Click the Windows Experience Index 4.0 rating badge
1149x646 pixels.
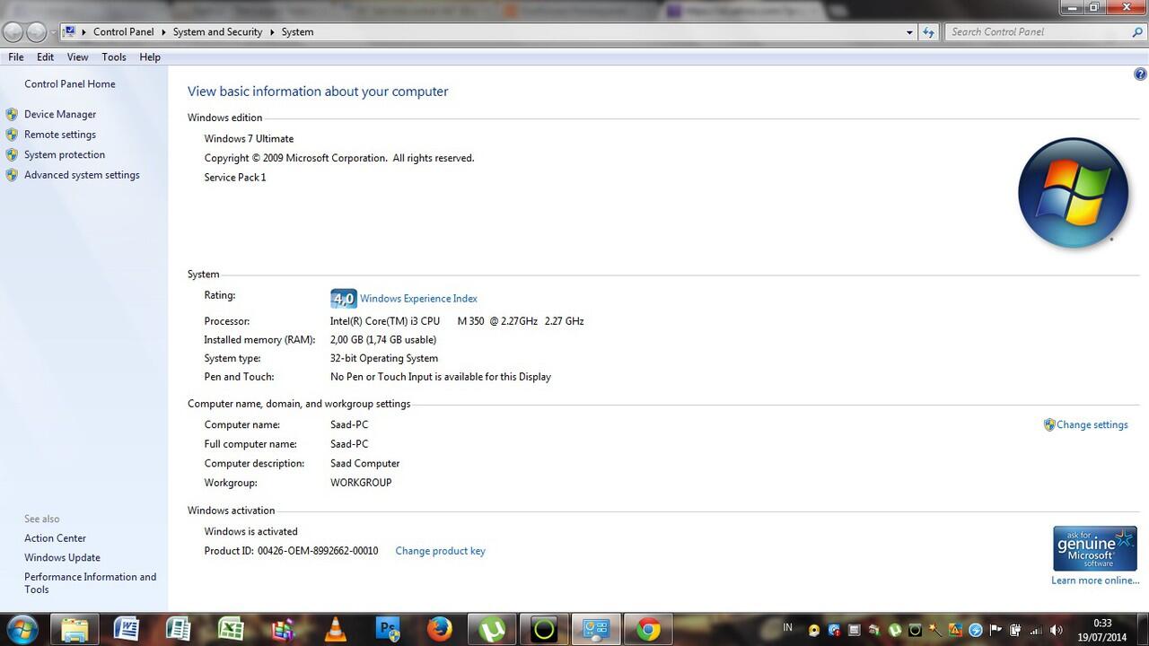tap(343, 299)
